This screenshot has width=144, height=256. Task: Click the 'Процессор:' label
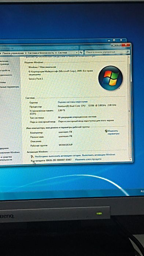pos(36,107)
